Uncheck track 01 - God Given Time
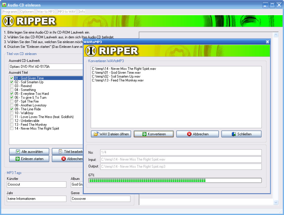Screen dimensions: 284x215 pyautogui.click(x=12, y=78)
